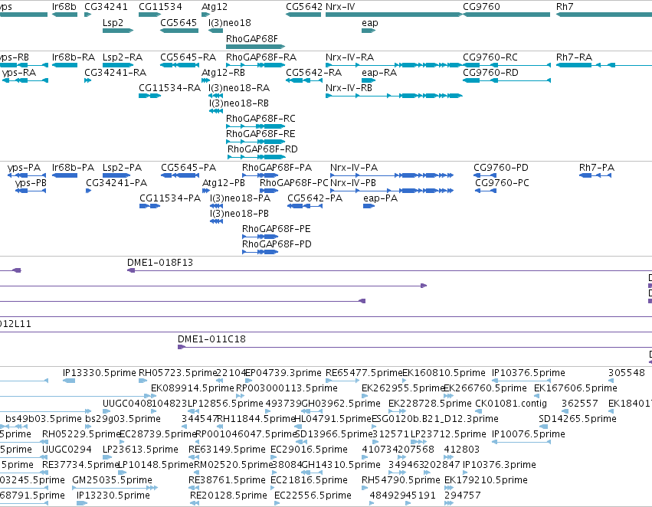Image resolution: width=652 pixels, height=507 pixels.
Task: Open transcript Rh7-RA
Action: tap(574, 57)
